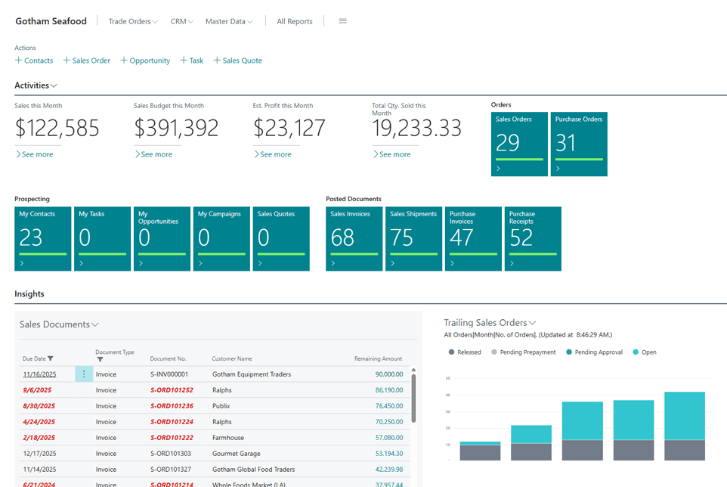Viewport: 727px width, 487px height.
Task: Open the Trailing Sales Orders dropdown
Action: 534,322
